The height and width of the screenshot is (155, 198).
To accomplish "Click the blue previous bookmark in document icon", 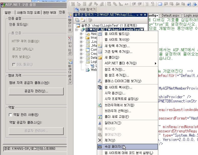I will pyautogui.click(x=189, y=4).
